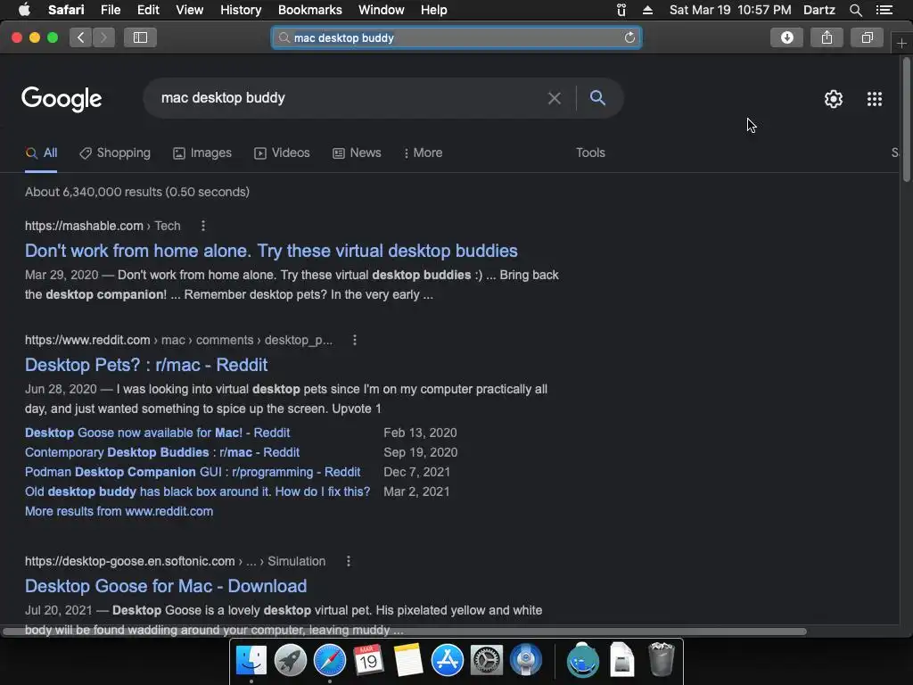Open the File menu
The image size is (913, 685).
coord(110,10)
